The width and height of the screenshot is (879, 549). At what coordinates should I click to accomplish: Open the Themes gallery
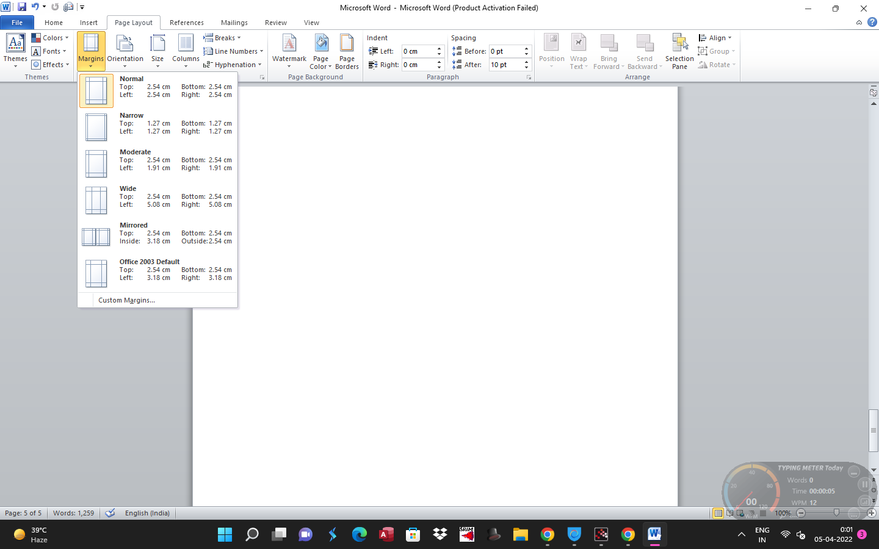(15, 51)
